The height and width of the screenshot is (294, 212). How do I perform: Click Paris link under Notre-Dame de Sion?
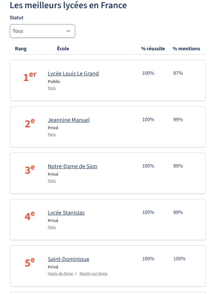52,181
